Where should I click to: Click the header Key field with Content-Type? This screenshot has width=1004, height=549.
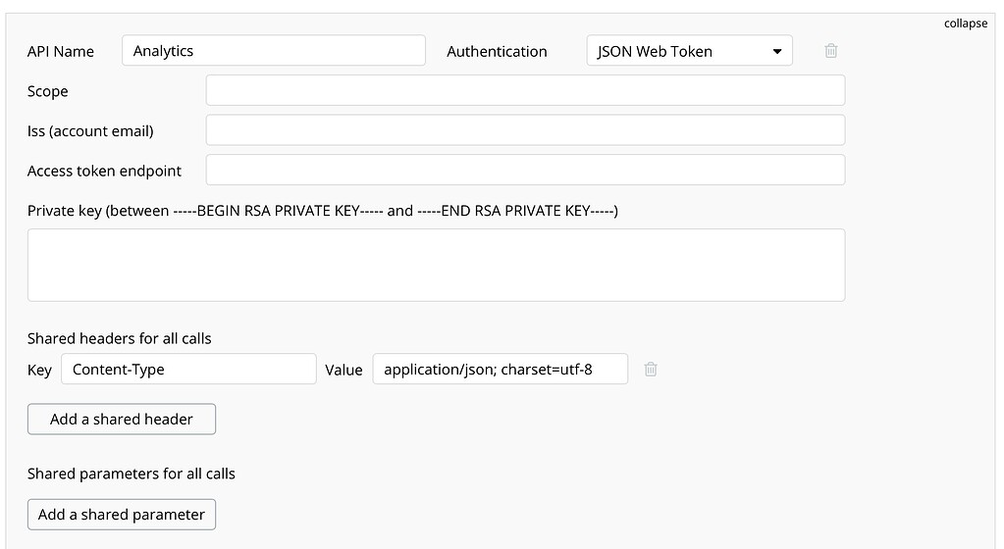pos(188,370)
